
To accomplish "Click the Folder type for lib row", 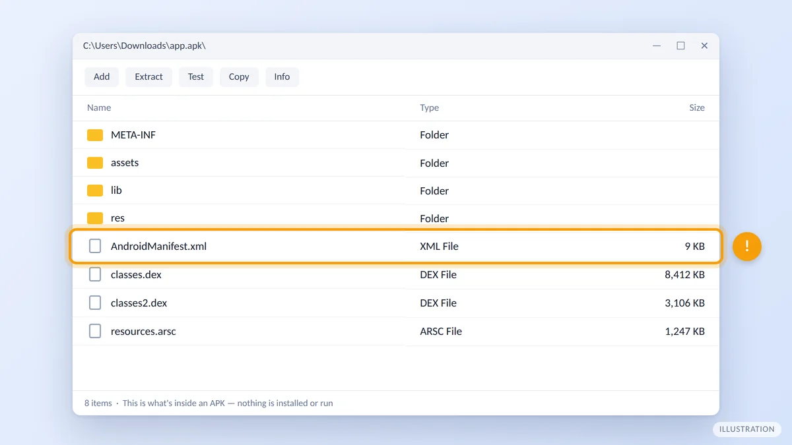I will pyautogui.click(x=434, y=191).
